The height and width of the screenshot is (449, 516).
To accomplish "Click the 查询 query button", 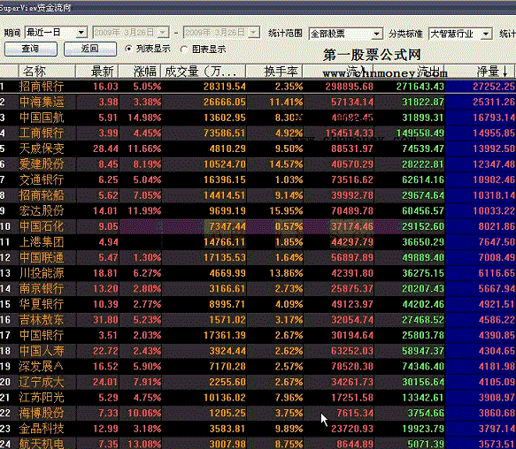I will tap(31, 49).
